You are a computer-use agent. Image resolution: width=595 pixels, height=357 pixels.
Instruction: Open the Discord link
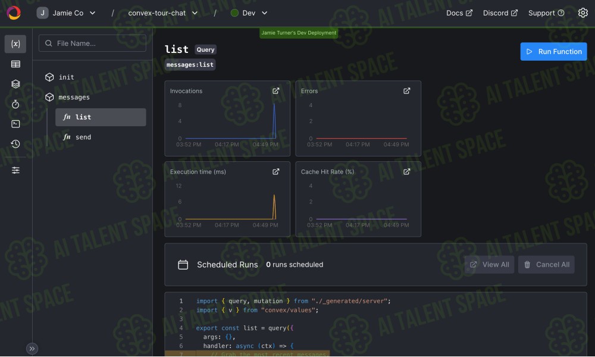coord(500,13)
